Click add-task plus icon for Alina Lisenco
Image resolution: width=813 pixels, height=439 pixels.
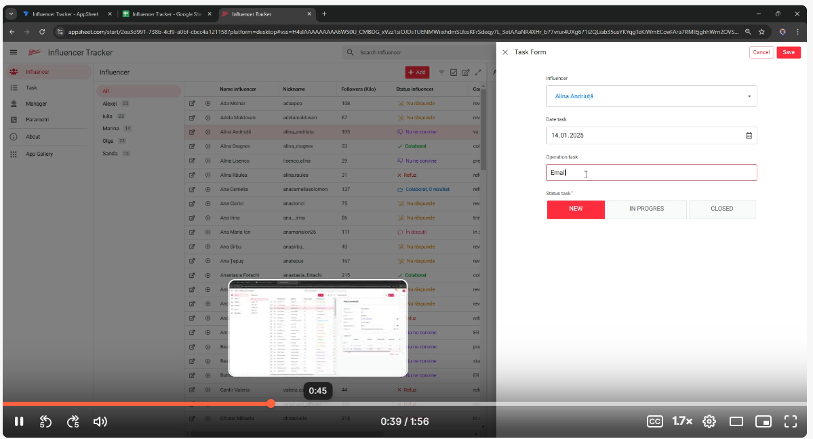[x=208, y=161]
